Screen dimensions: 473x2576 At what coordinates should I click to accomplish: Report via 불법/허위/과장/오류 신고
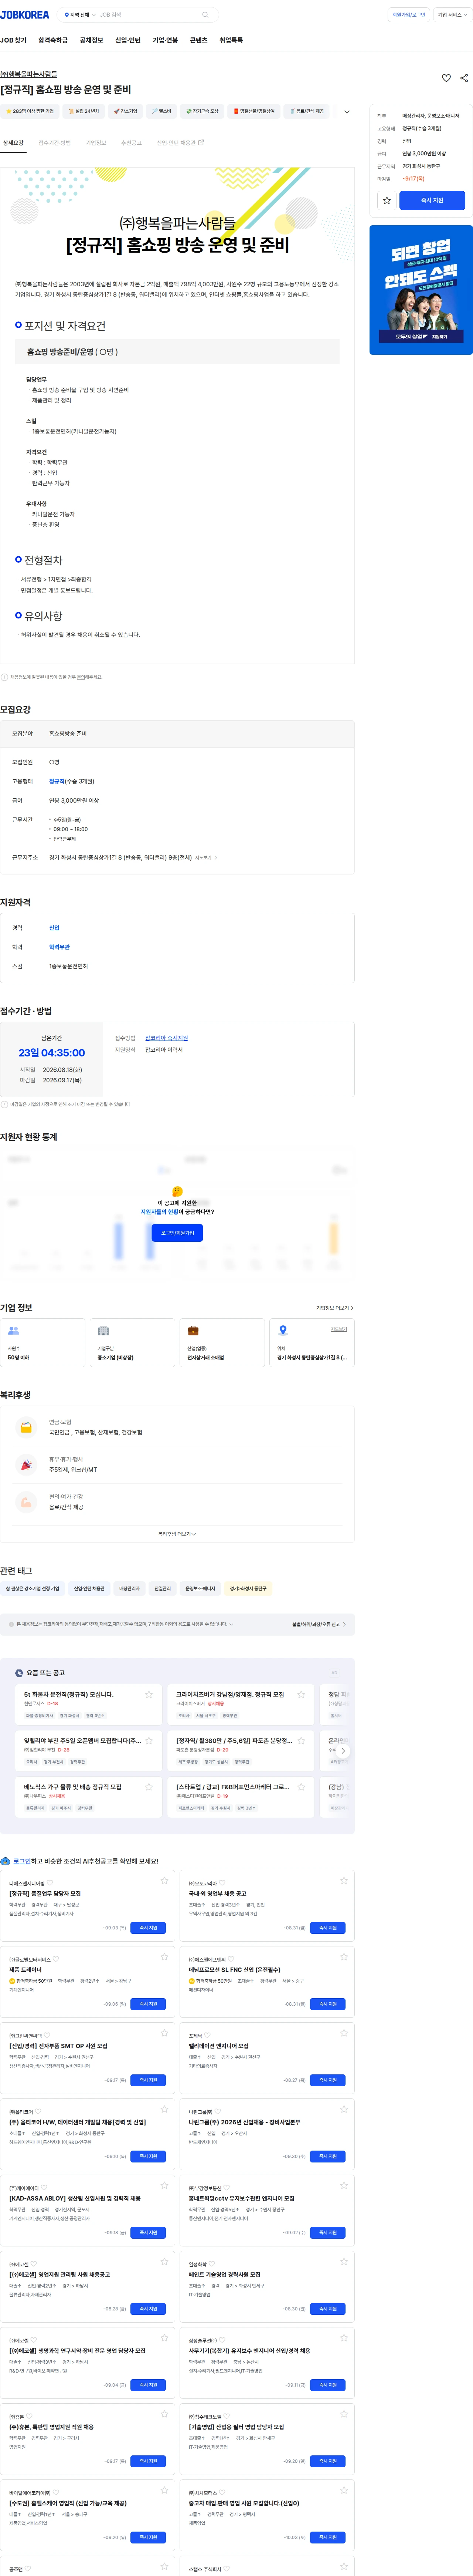pyautogui.click(x=318, y=1624)
